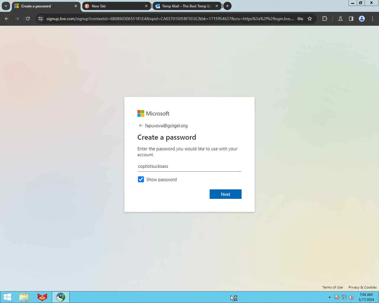Click the network tray icon
379x303 pixels.
click(344, 297)
